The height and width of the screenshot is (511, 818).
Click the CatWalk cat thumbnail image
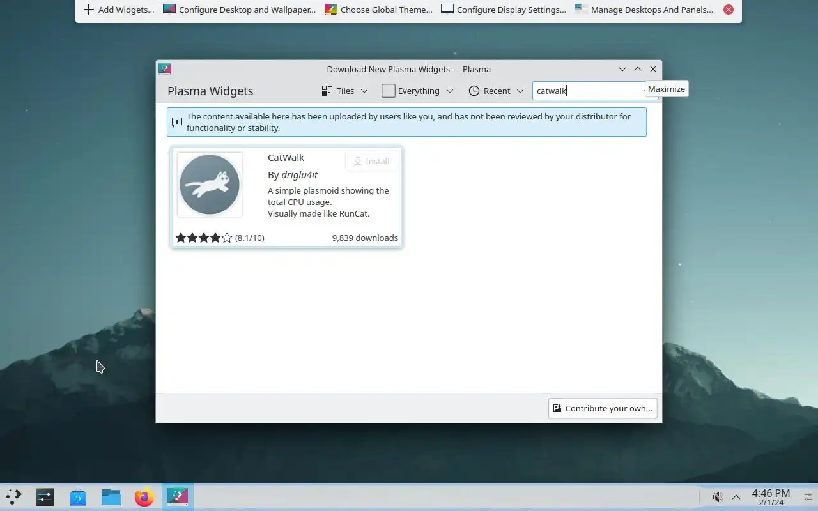click(210, 185)
